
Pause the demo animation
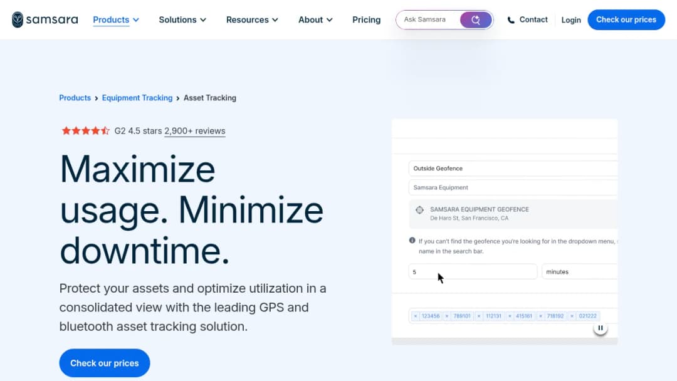[600, 328]
